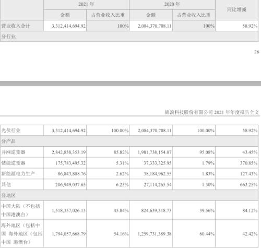Click the value 824,639,318.73

click(156, 210)
